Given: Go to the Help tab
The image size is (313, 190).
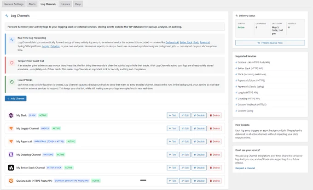Looking at the screenshot, I should point(78,4).
